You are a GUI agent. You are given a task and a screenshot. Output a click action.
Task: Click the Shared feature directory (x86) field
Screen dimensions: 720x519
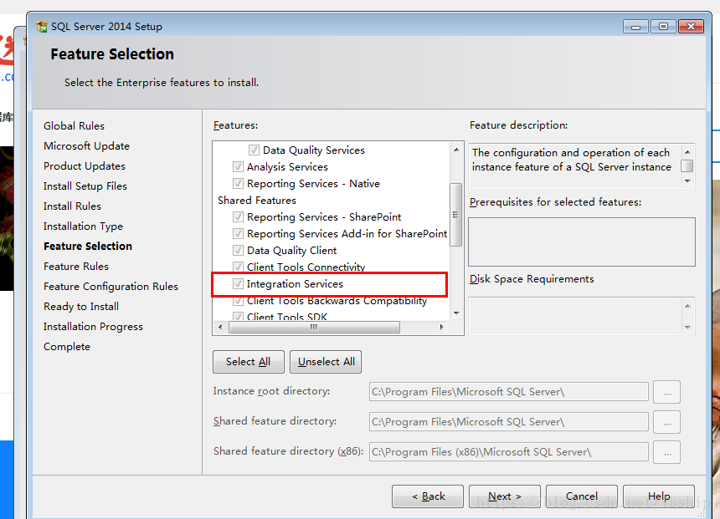(x=509, y=452)
